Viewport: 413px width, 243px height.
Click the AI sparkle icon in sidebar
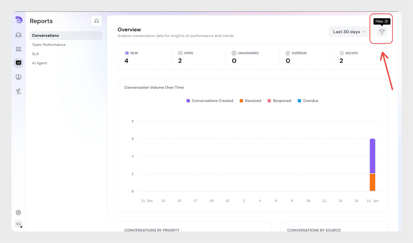tap(19, 91)
